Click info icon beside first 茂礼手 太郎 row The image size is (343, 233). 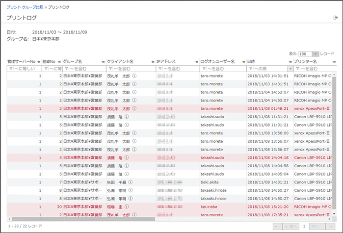pyautogui.click(x=134, y=76)
